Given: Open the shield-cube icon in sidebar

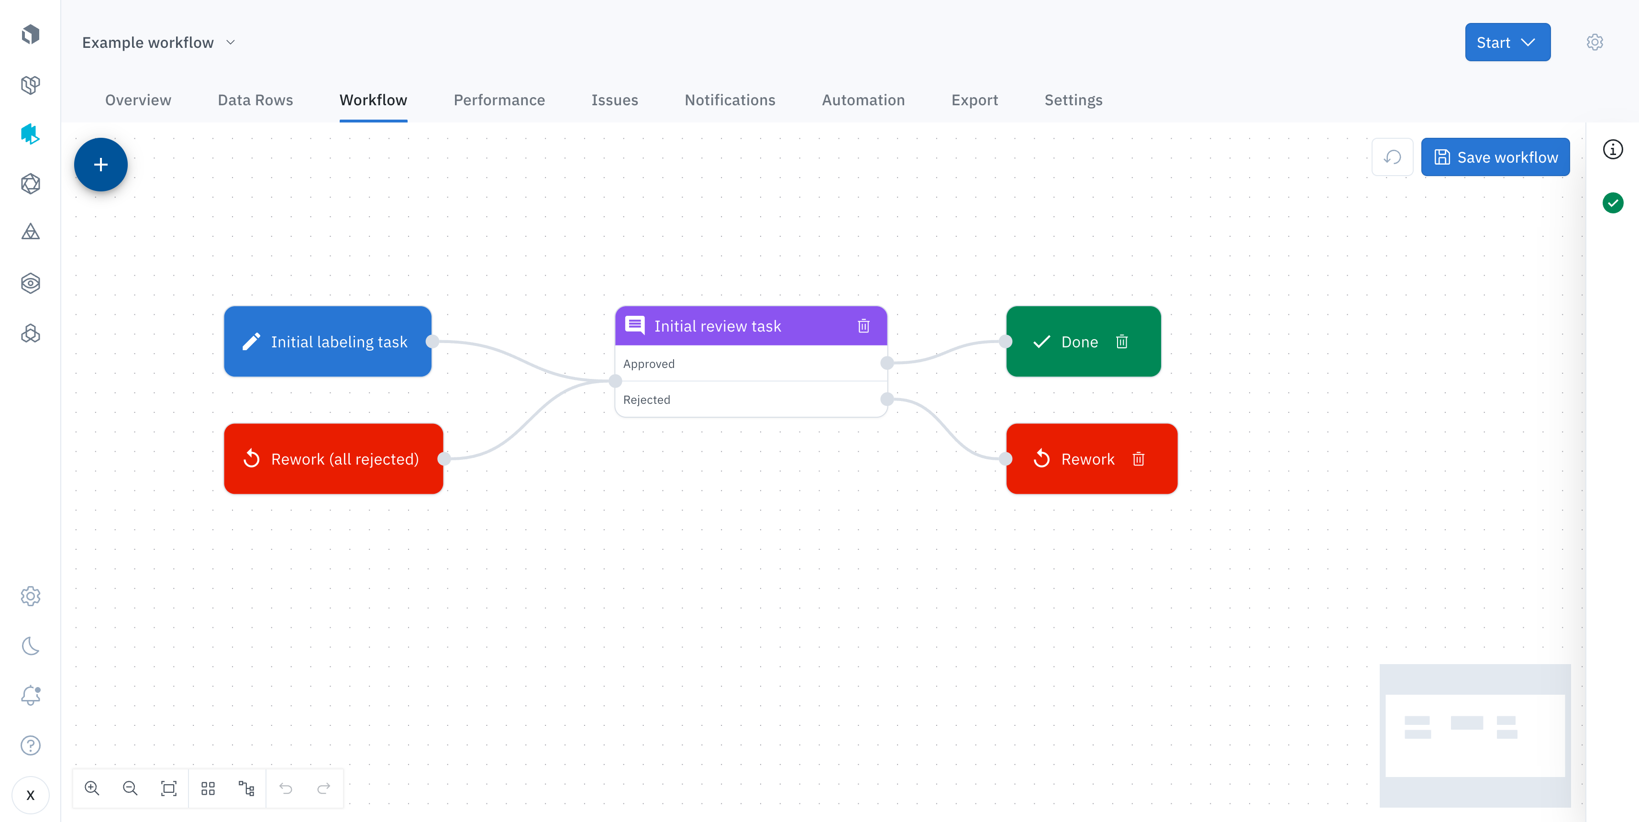Looking at the screenshot, I should [30, 85].
